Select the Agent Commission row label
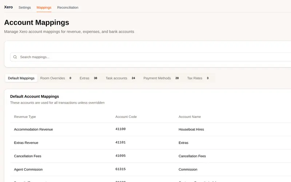Viewport: 291px width, 182px height. click(28, 170)
